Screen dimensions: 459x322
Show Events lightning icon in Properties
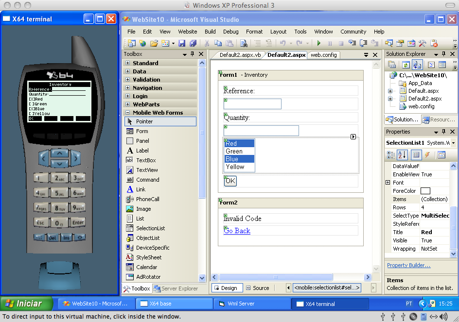428,155
